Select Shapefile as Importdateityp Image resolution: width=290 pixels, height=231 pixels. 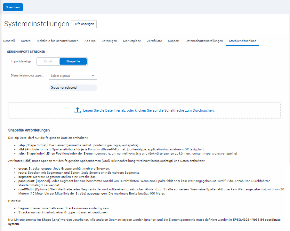point(73,61)
